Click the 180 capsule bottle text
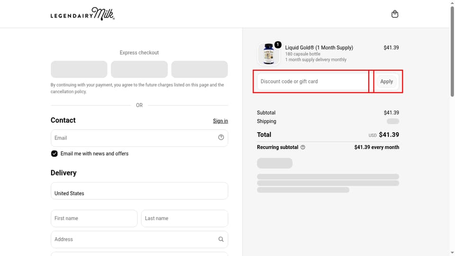Viewport: 455px width, 256px height. click(303, 54)
